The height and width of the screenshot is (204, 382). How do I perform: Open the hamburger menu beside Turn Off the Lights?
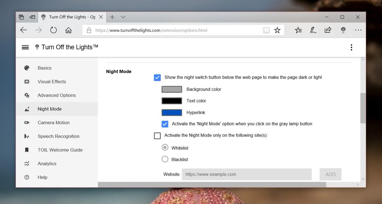pos(25,47)
